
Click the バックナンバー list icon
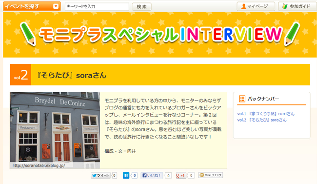pos(242,99)
